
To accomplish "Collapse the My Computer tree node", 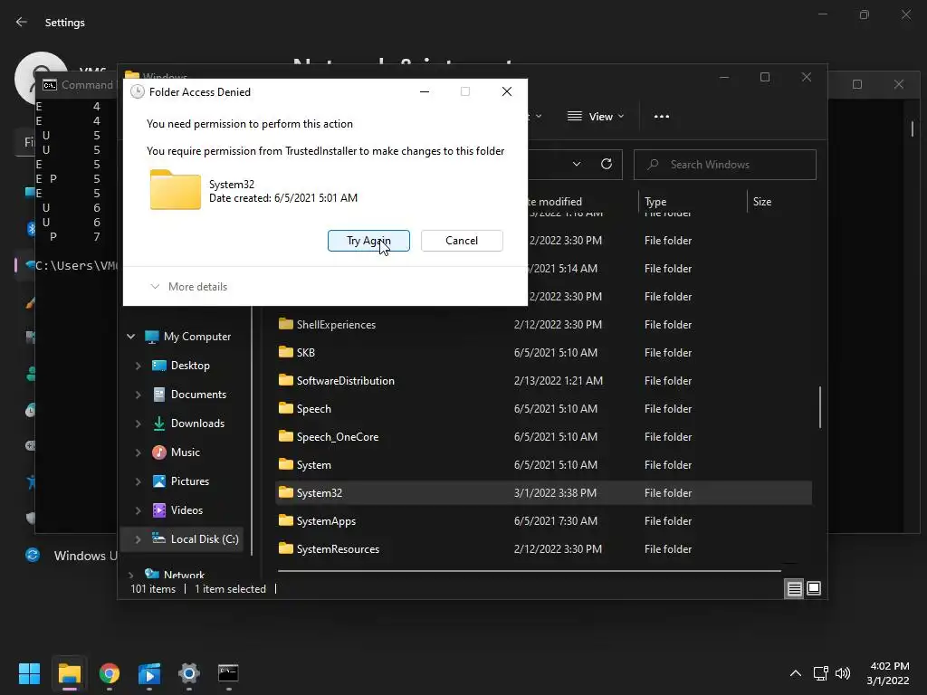I will [x=130, y=337].
